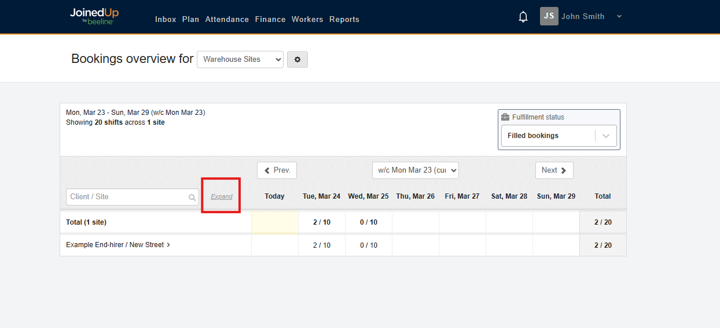Go to the Inbox menu

pos(166,19)
